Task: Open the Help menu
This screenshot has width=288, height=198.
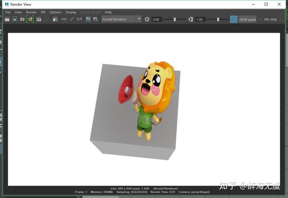Action: (108, 12)
